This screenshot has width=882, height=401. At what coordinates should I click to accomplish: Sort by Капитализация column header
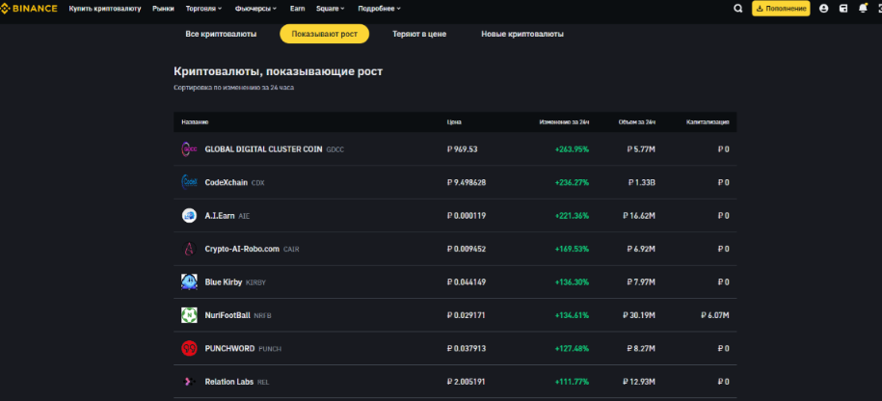click(x=708, y=122)
